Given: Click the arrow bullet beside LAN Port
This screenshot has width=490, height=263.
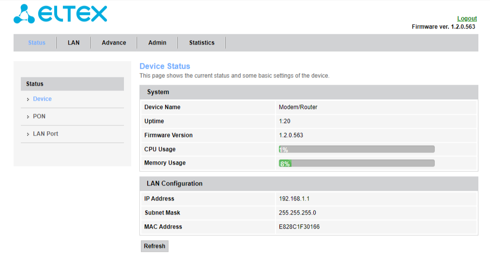Looking at the screenshot, I should (28, 134).
